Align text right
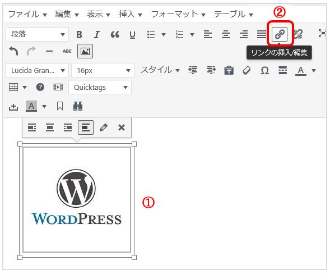The width and height of the screenshot is (330, 274). coord(244,34)
